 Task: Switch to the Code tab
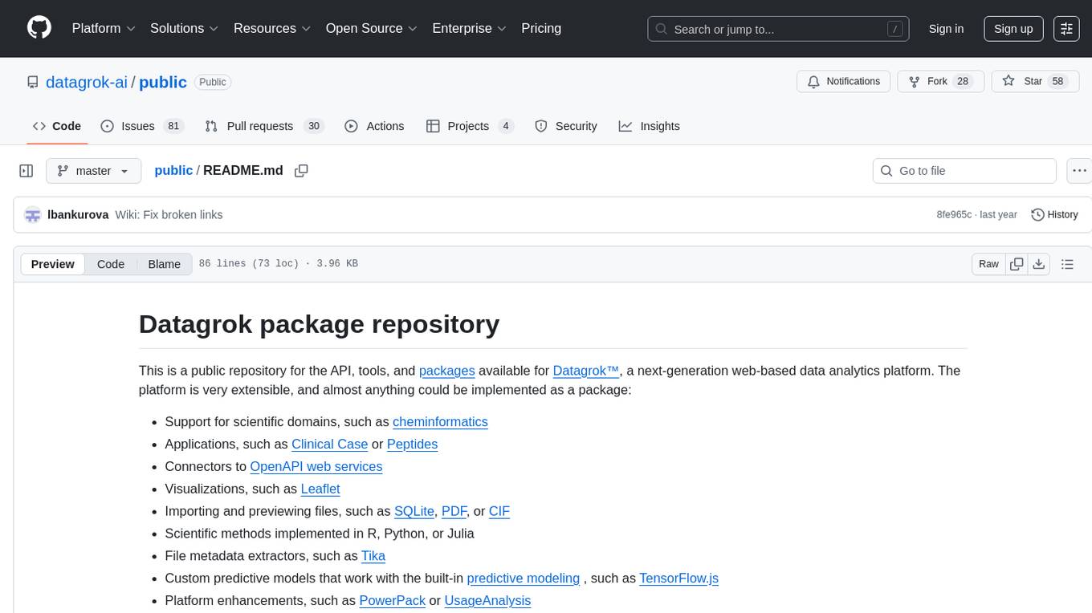tap(57, 126)
